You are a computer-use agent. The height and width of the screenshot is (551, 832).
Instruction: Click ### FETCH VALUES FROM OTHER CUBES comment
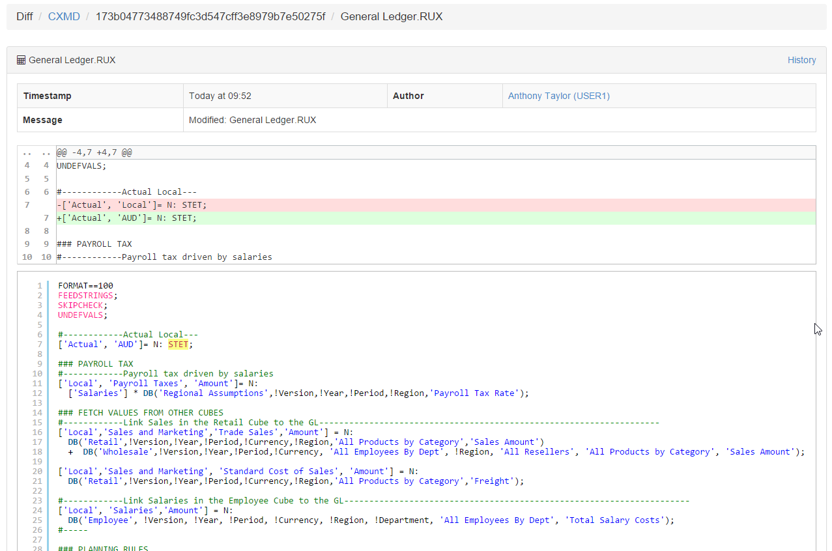click(141, 412)
